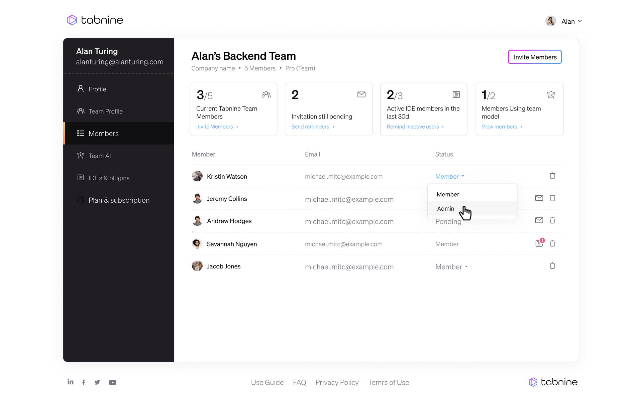Go to Plan & subscription section
Image resolution: width=642 pixels, height=400 pixels.
point(119,200)
